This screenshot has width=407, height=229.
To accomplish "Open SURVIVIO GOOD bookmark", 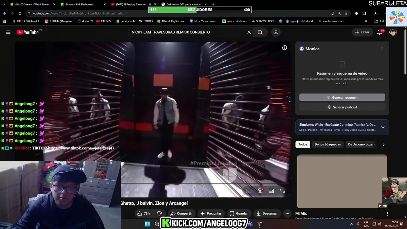I will [x=264, y=21].
